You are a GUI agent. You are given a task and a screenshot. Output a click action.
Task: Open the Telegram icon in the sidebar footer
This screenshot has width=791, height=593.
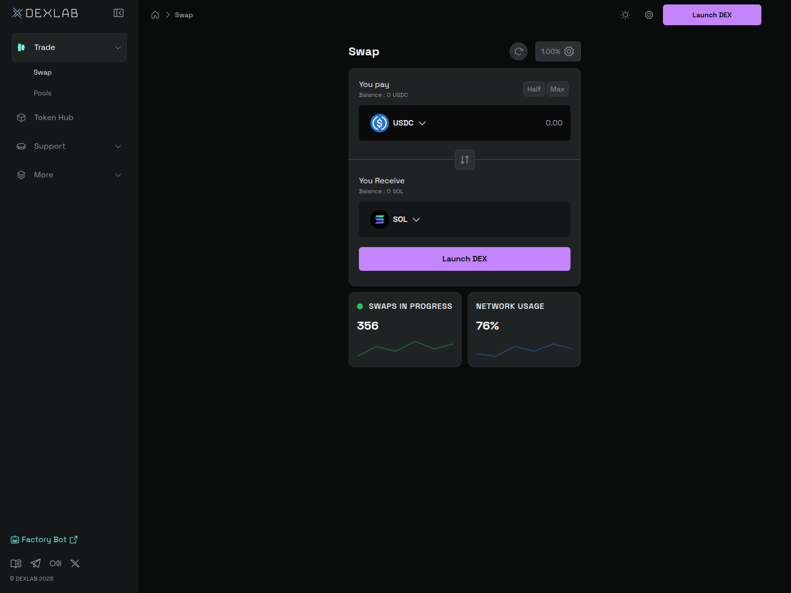35,563
